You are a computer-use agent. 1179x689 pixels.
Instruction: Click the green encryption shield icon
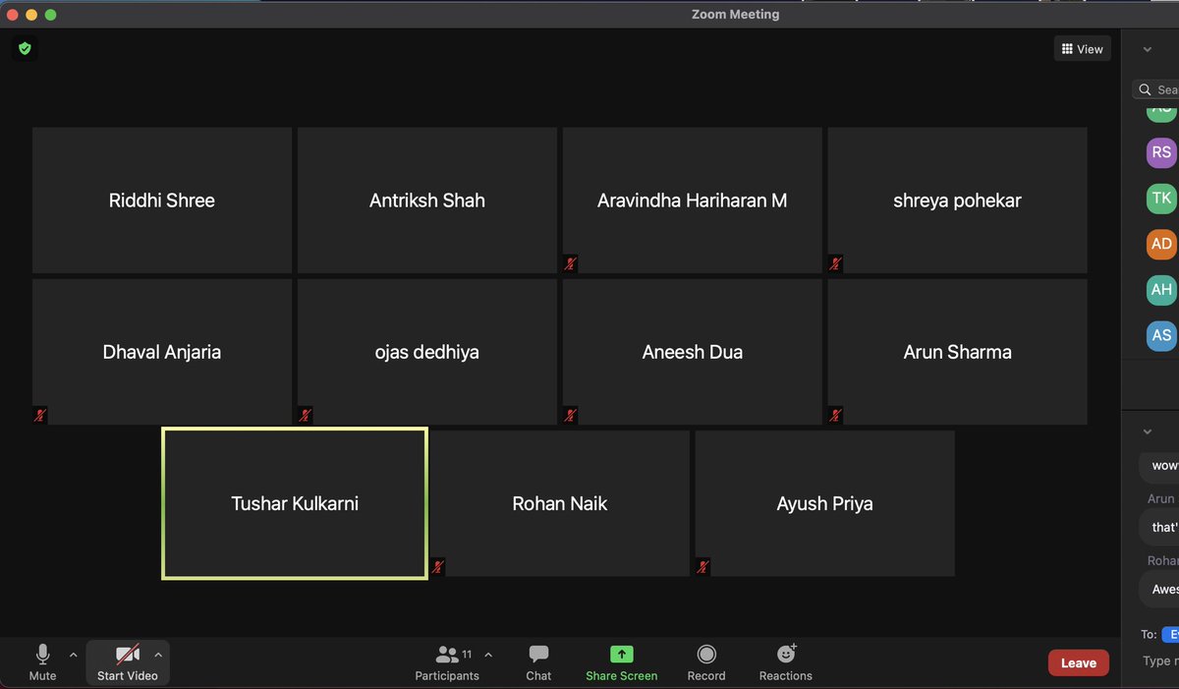click(26, 48)
